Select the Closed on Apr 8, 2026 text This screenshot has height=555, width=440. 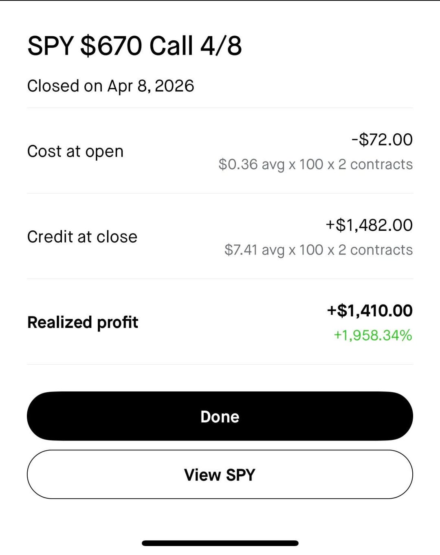[110, 86]
